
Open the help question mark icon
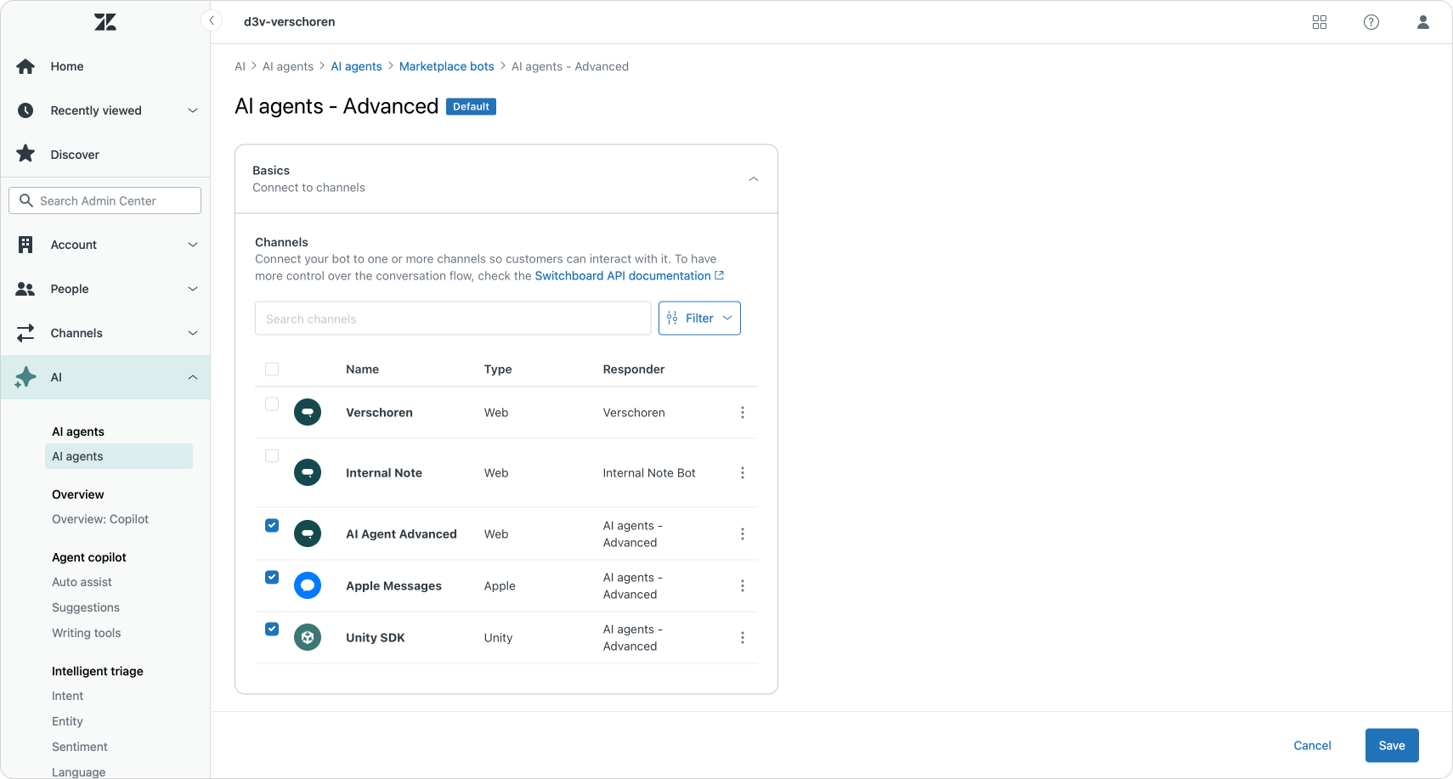pos(1371,22)
